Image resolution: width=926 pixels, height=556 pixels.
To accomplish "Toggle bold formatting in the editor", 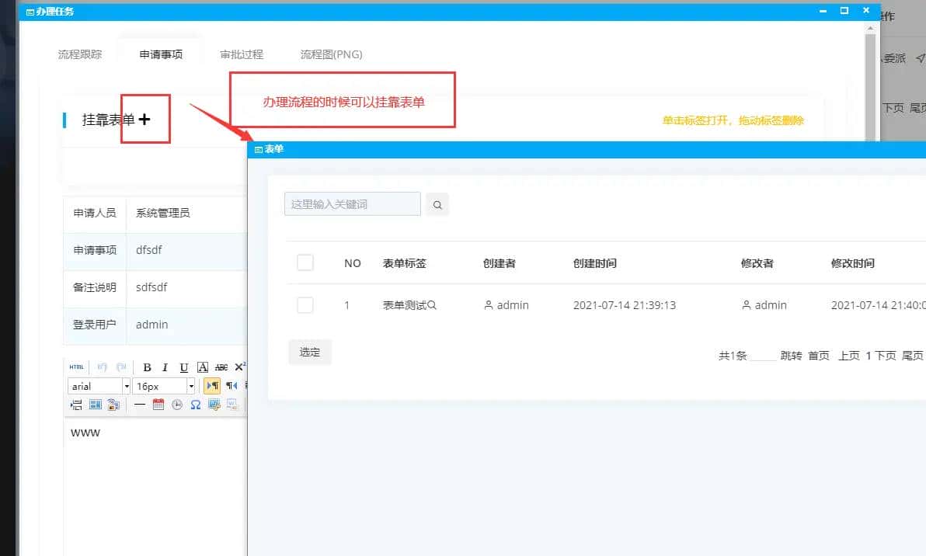I will [x=147, y=367].
